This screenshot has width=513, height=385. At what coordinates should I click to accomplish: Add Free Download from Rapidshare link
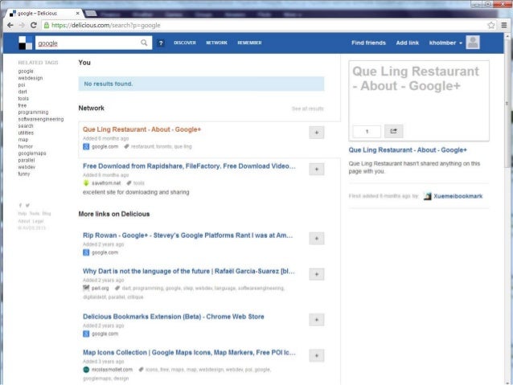click(316, 169)
